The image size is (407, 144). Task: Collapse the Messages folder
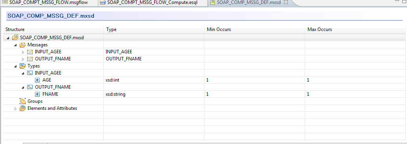click(x=16, y=45)
